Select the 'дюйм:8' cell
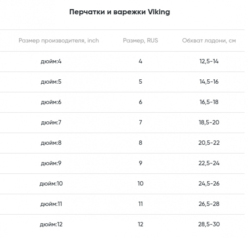 (51, 143)
